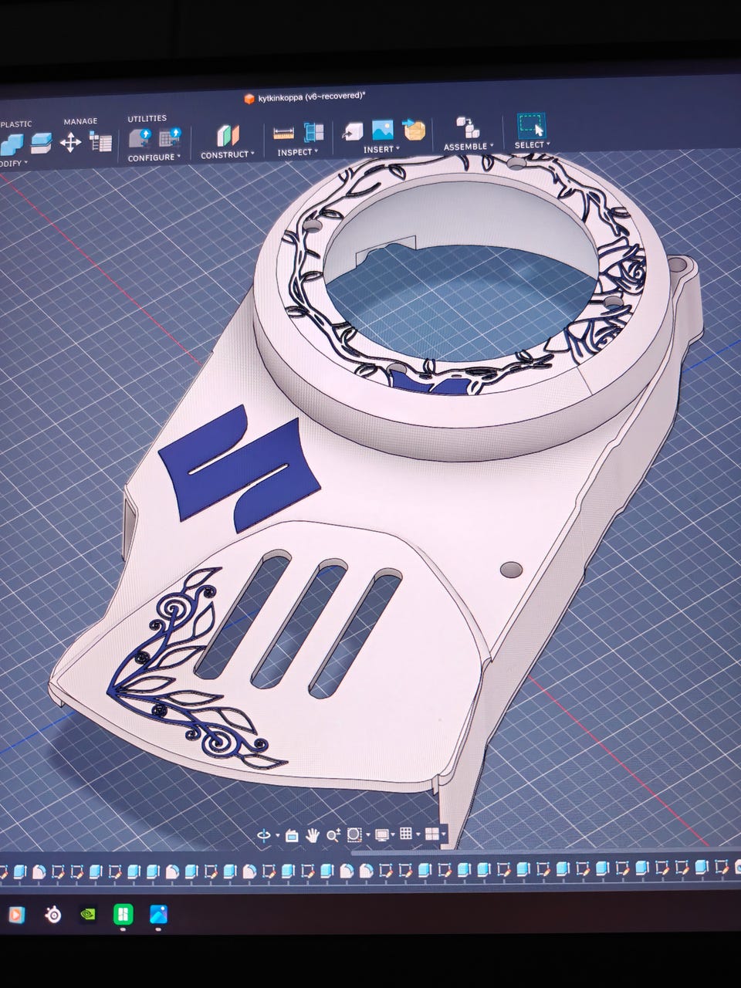Click the Insert box icon right of Canvas
Image resolution: width=741 pixels, height=988 pixels.
(414, 128)
